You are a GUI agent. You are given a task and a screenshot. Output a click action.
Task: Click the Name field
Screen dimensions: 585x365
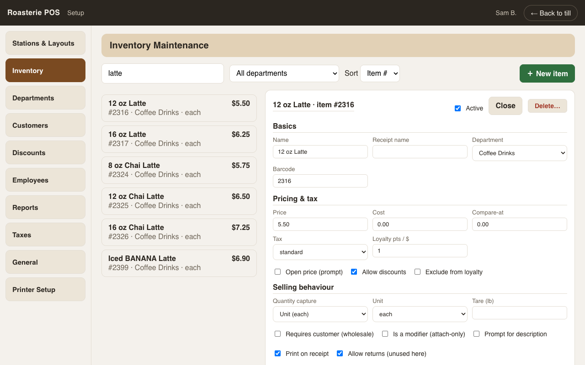click(320, 152)
